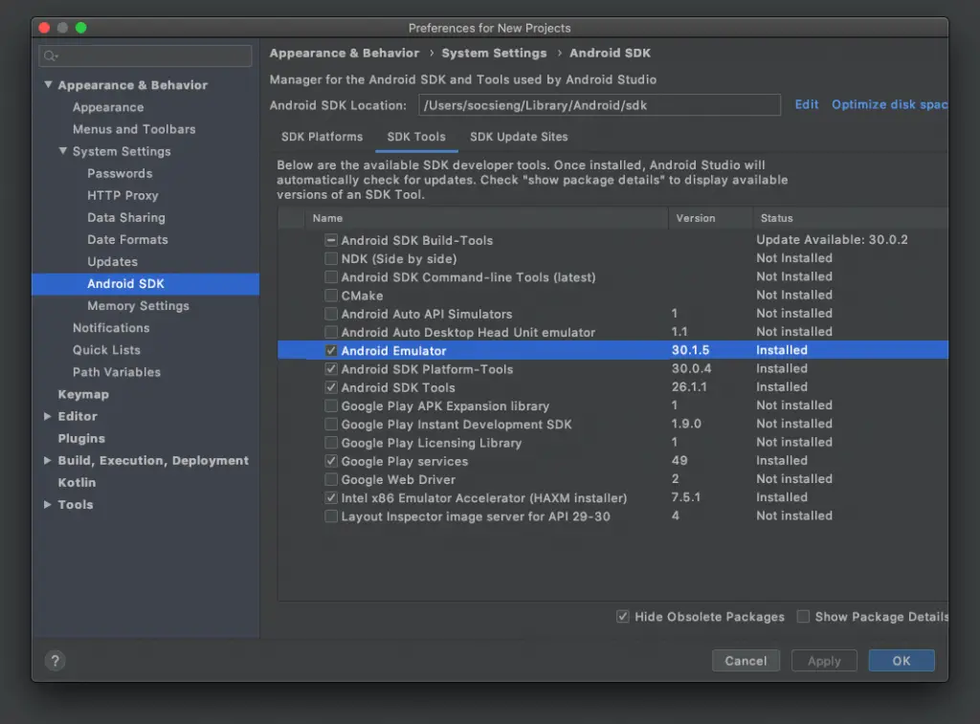Open Notifications settings

tap(111, 328)
